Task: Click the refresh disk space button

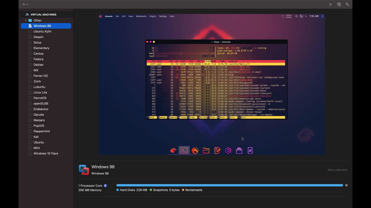Action: tap(346, 185)
